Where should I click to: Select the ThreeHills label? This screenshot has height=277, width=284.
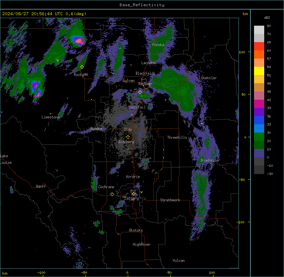point(177,138)
